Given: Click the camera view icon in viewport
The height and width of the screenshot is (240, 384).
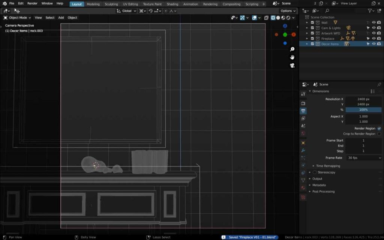Looking at the screenshot, I should point(292,66).
